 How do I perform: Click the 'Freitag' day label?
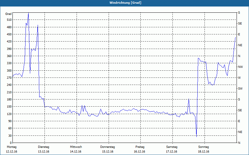(140, 147)
